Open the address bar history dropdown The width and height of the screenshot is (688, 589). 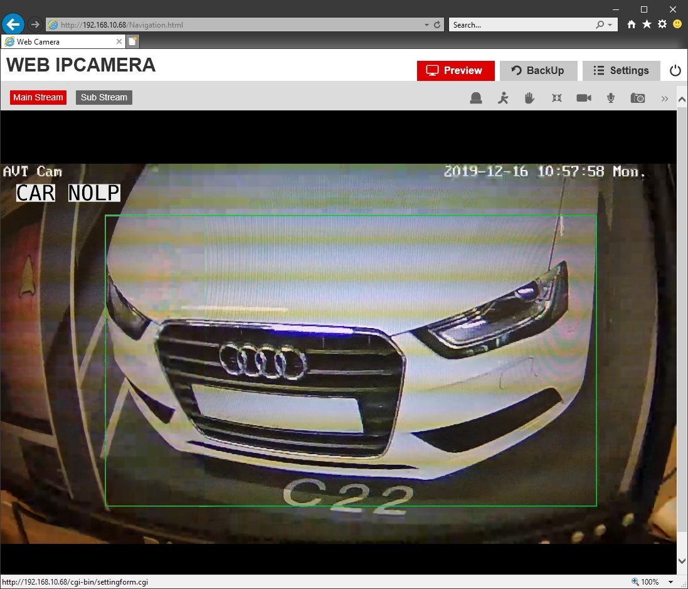[426, 25]
